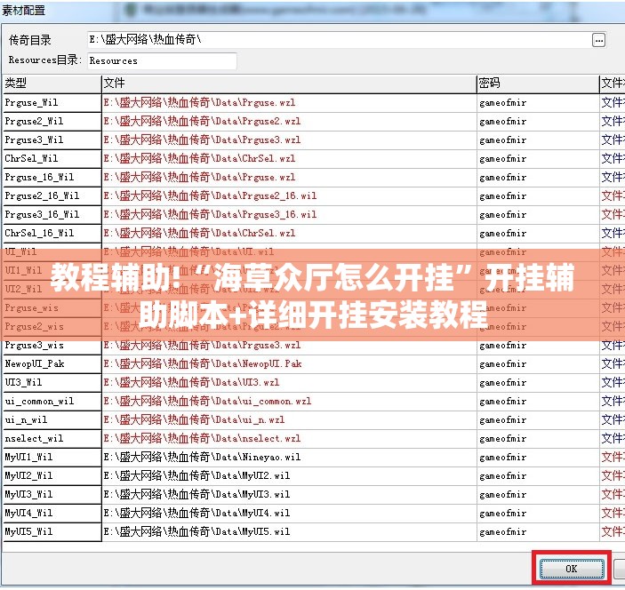625x590 pixels.
Task: Click the Data\MyUI2.wil file path
Action: tap(196, 476)
